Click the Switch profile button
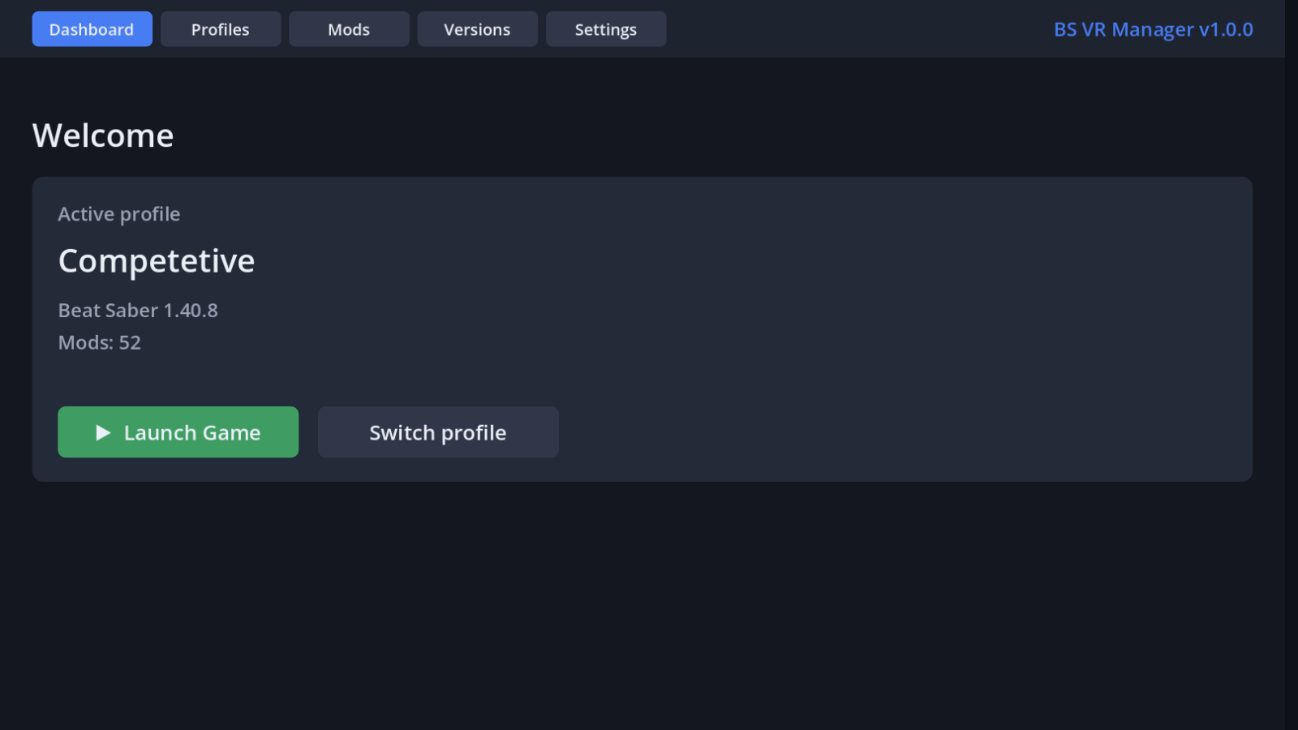 [x=438, y=432]
